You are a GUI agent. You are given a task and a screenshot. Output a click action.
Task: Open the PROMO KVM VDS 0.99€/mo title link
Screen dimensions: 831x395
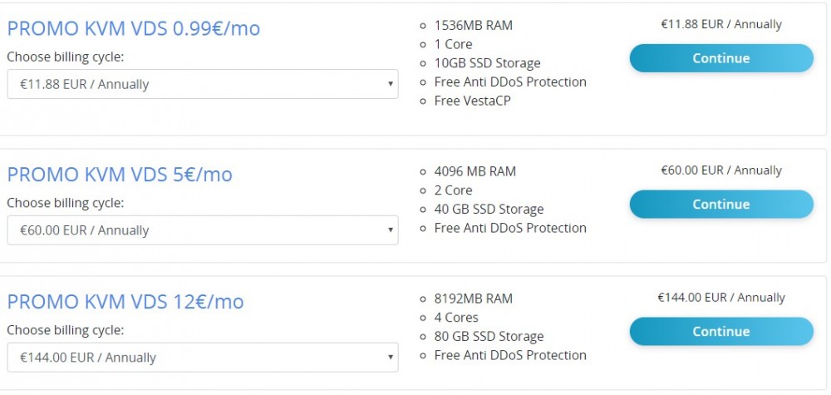(x=133, y=28)
